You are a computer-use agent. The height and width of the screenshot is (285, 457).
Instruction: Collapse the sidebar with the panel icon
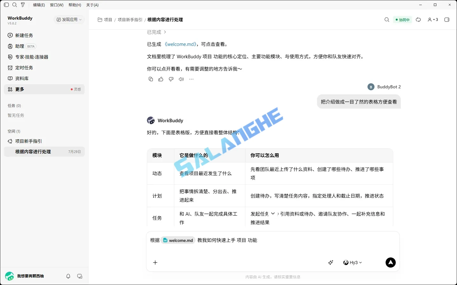pyautogui.click(x=6, y=5)
